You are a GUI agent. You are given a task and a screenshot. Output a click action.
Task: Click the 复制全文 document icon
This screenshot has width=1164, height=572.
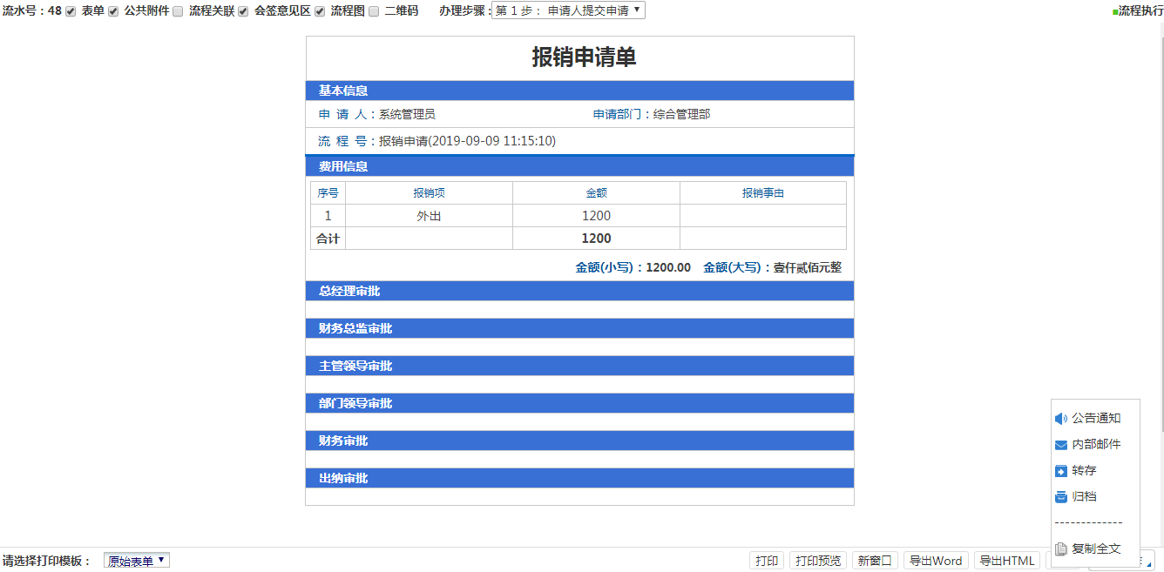click(x=1060, y=549)
